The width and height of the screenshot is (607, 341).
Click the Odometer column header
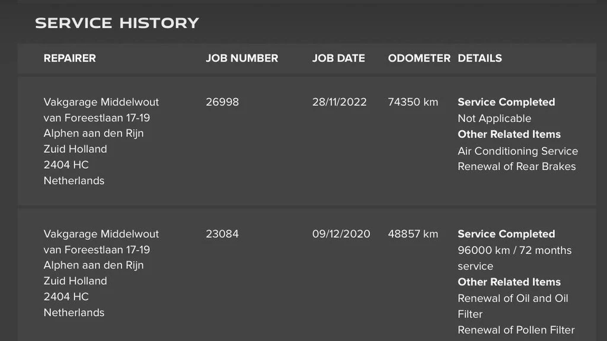coord(419,58)
